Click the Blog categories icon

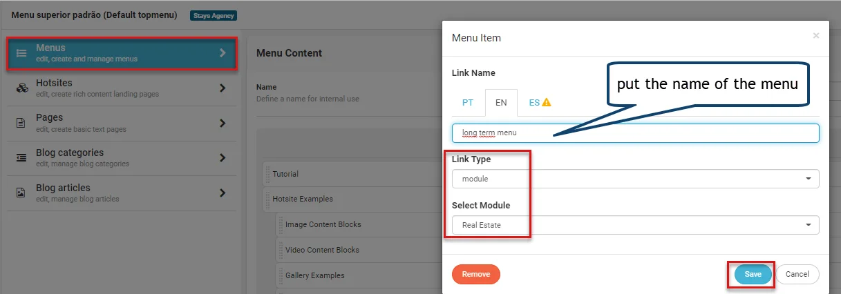point(21,157)
